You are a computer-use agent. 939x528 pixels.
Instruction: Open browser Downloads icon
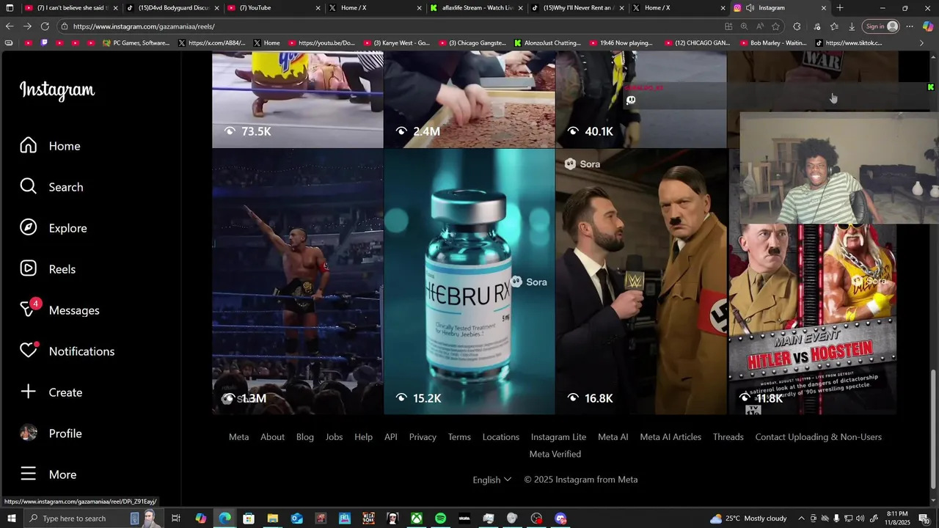click(852, 26)
